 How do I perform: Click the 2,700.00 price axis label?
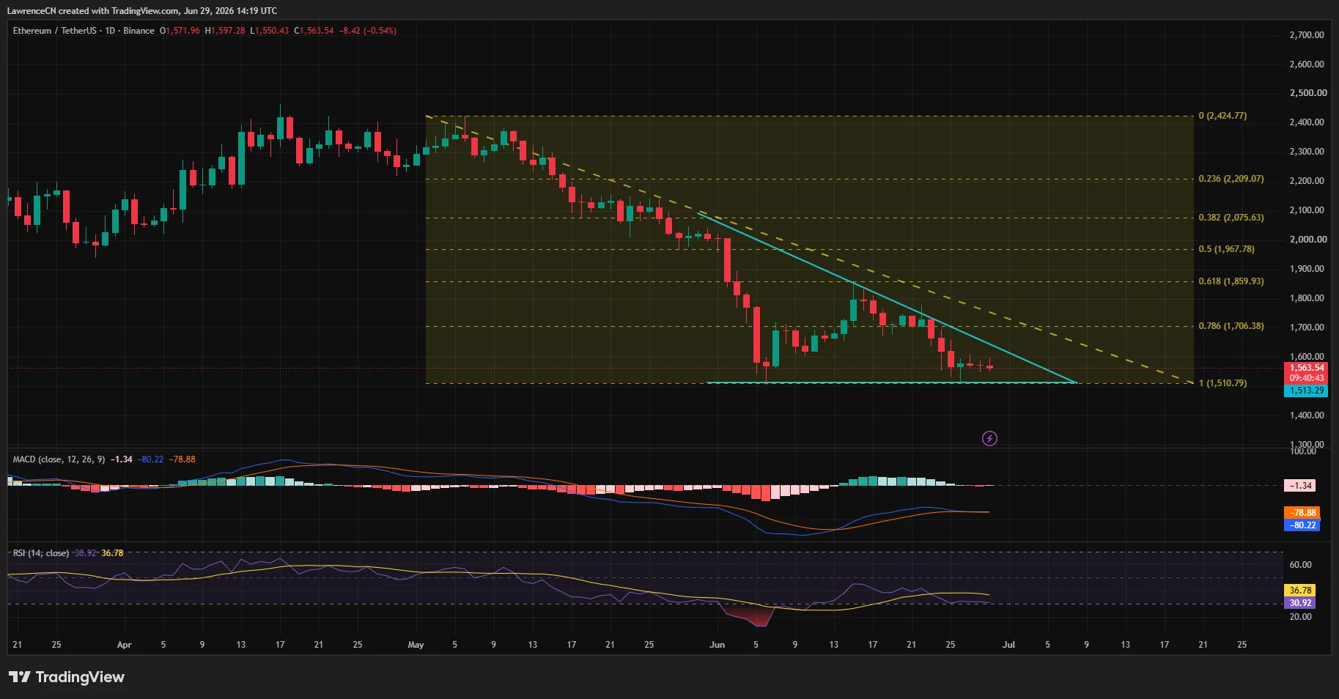point(1307,35)
